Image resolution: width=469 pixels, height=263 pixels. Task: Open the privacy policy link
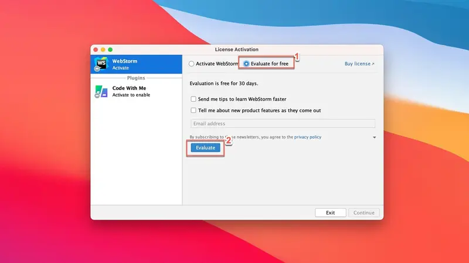pos(307,137)
